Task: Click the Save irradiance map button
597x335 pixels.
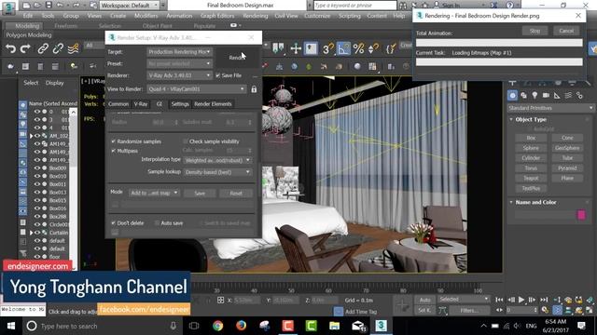Action: coord(200,194)
